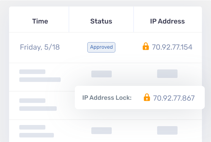
Task: Click the locked IP value 70.92.77.867
Action: point(174,98)
